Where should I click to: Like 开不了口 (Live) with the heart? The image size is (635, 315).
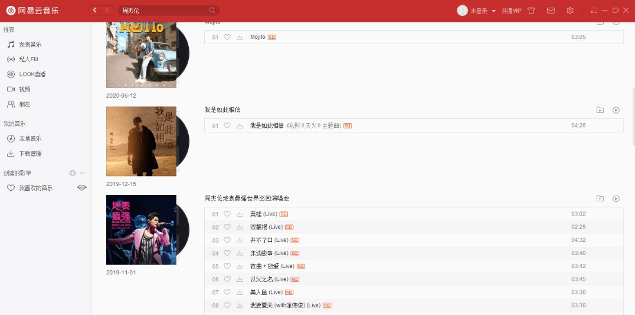[x=227, y=240]
